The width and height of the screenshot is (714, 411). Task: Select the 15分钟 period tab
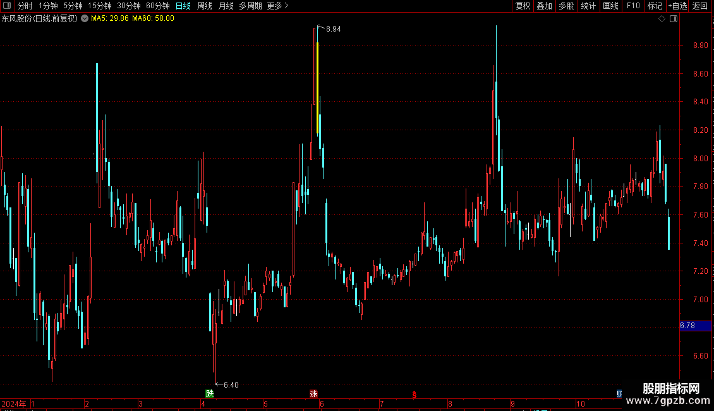tap(100, 6)
